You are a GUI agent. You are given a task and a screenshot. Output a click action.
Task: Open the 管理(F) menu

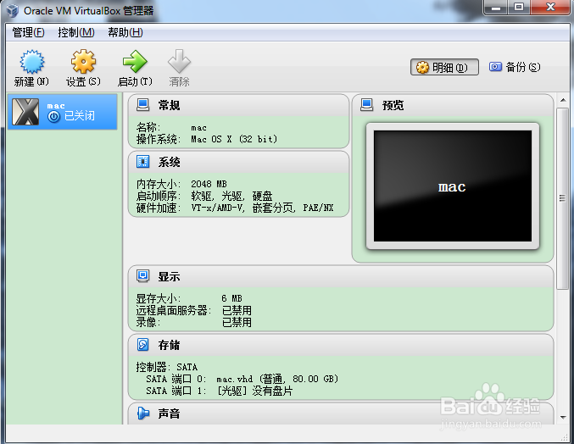28,32
